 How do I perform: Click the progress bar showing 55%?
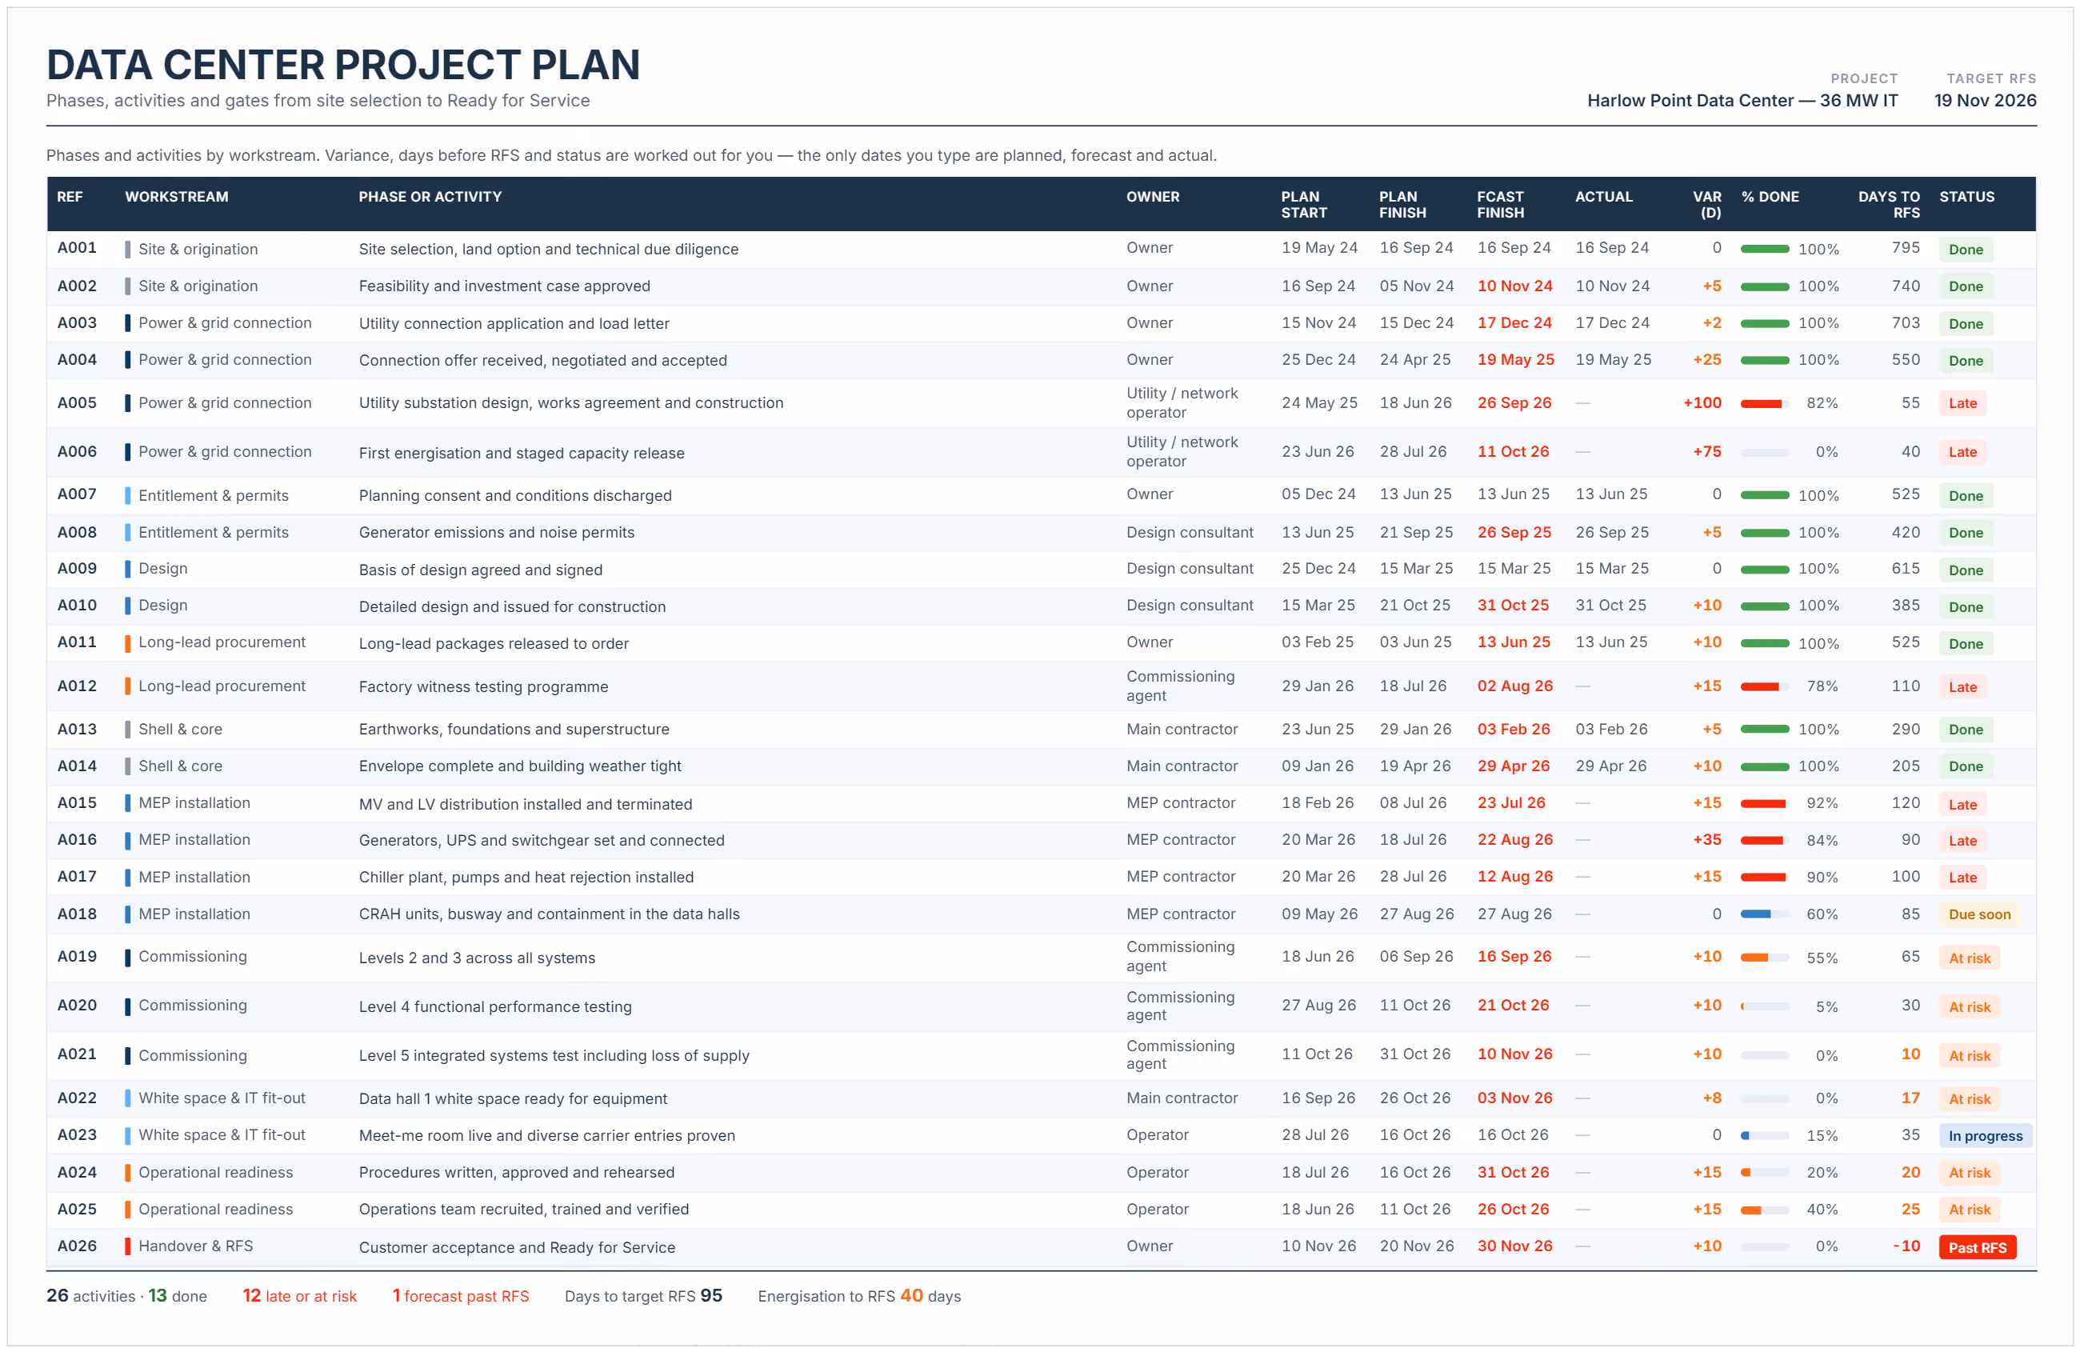pyautogui.click(x=1765, y=958)
